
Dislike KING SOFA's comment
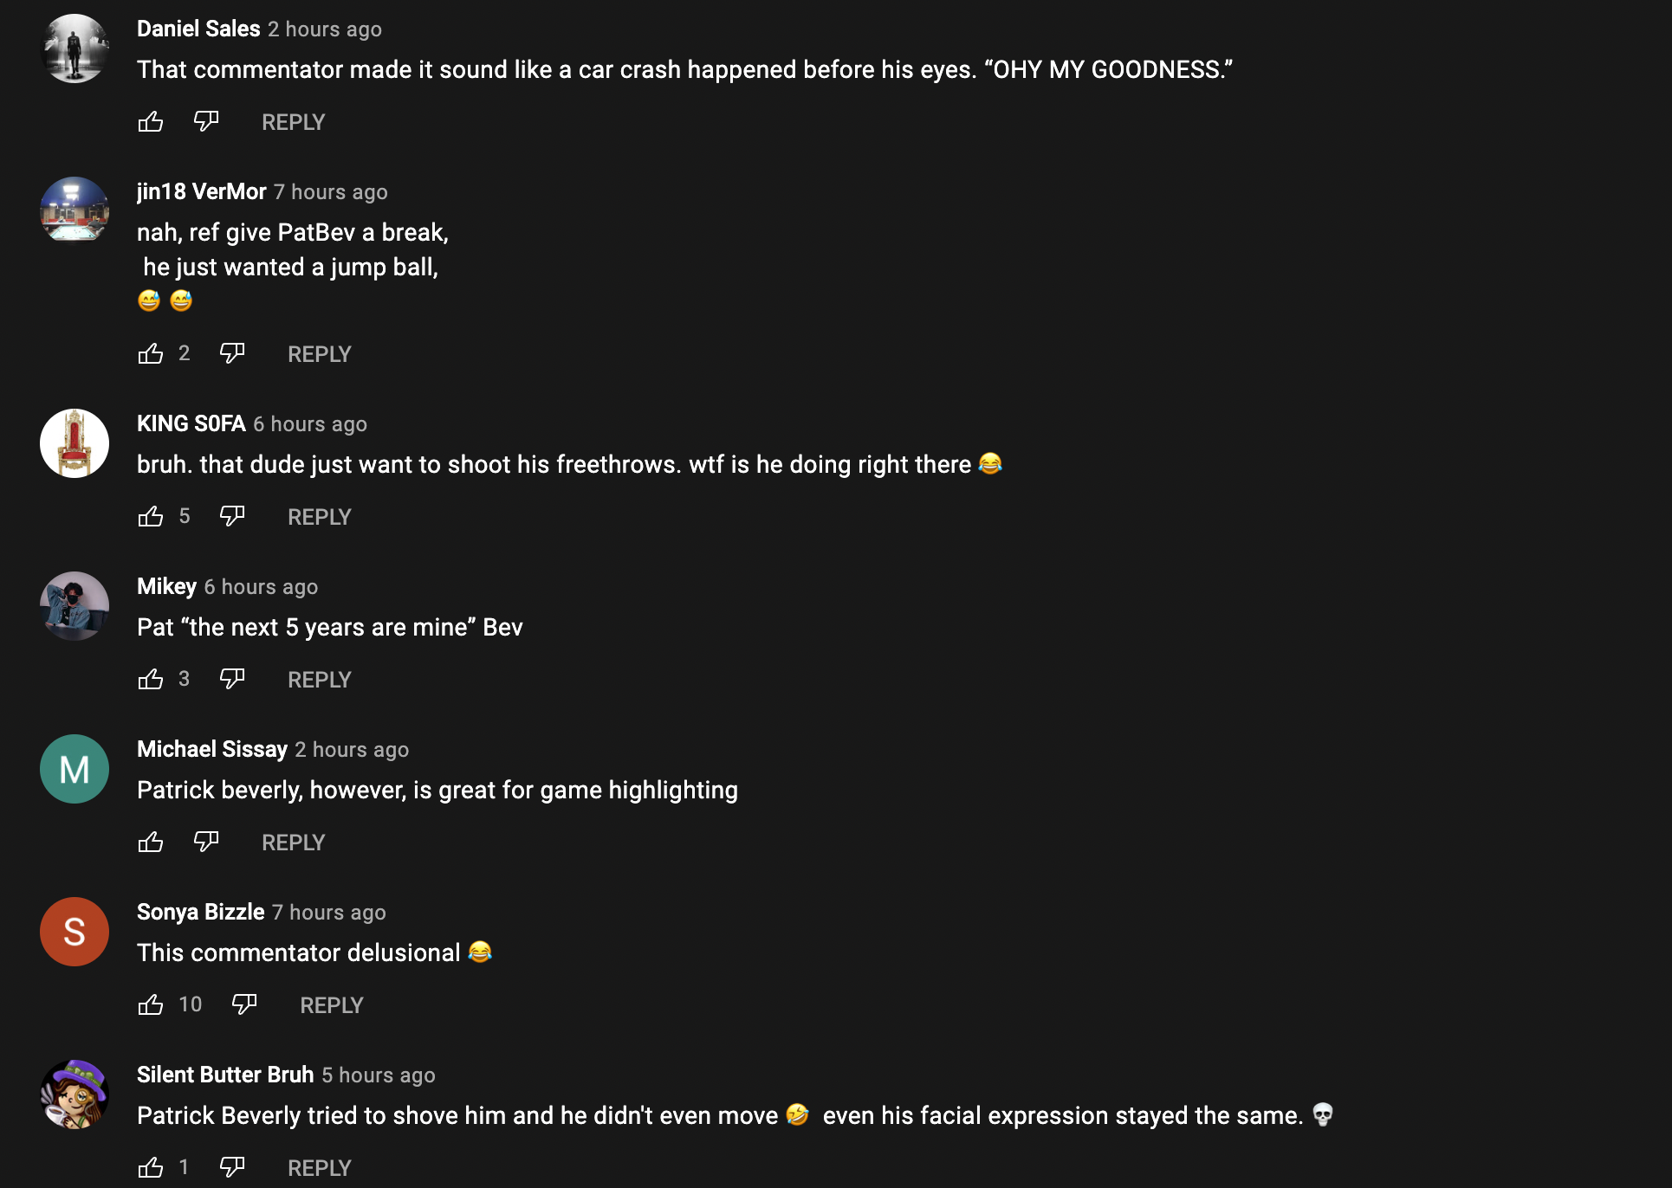click(x=232, y=516)
